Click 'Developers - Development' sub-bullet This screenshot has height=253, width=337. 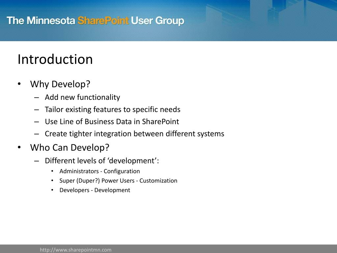[x=94, y=190]
